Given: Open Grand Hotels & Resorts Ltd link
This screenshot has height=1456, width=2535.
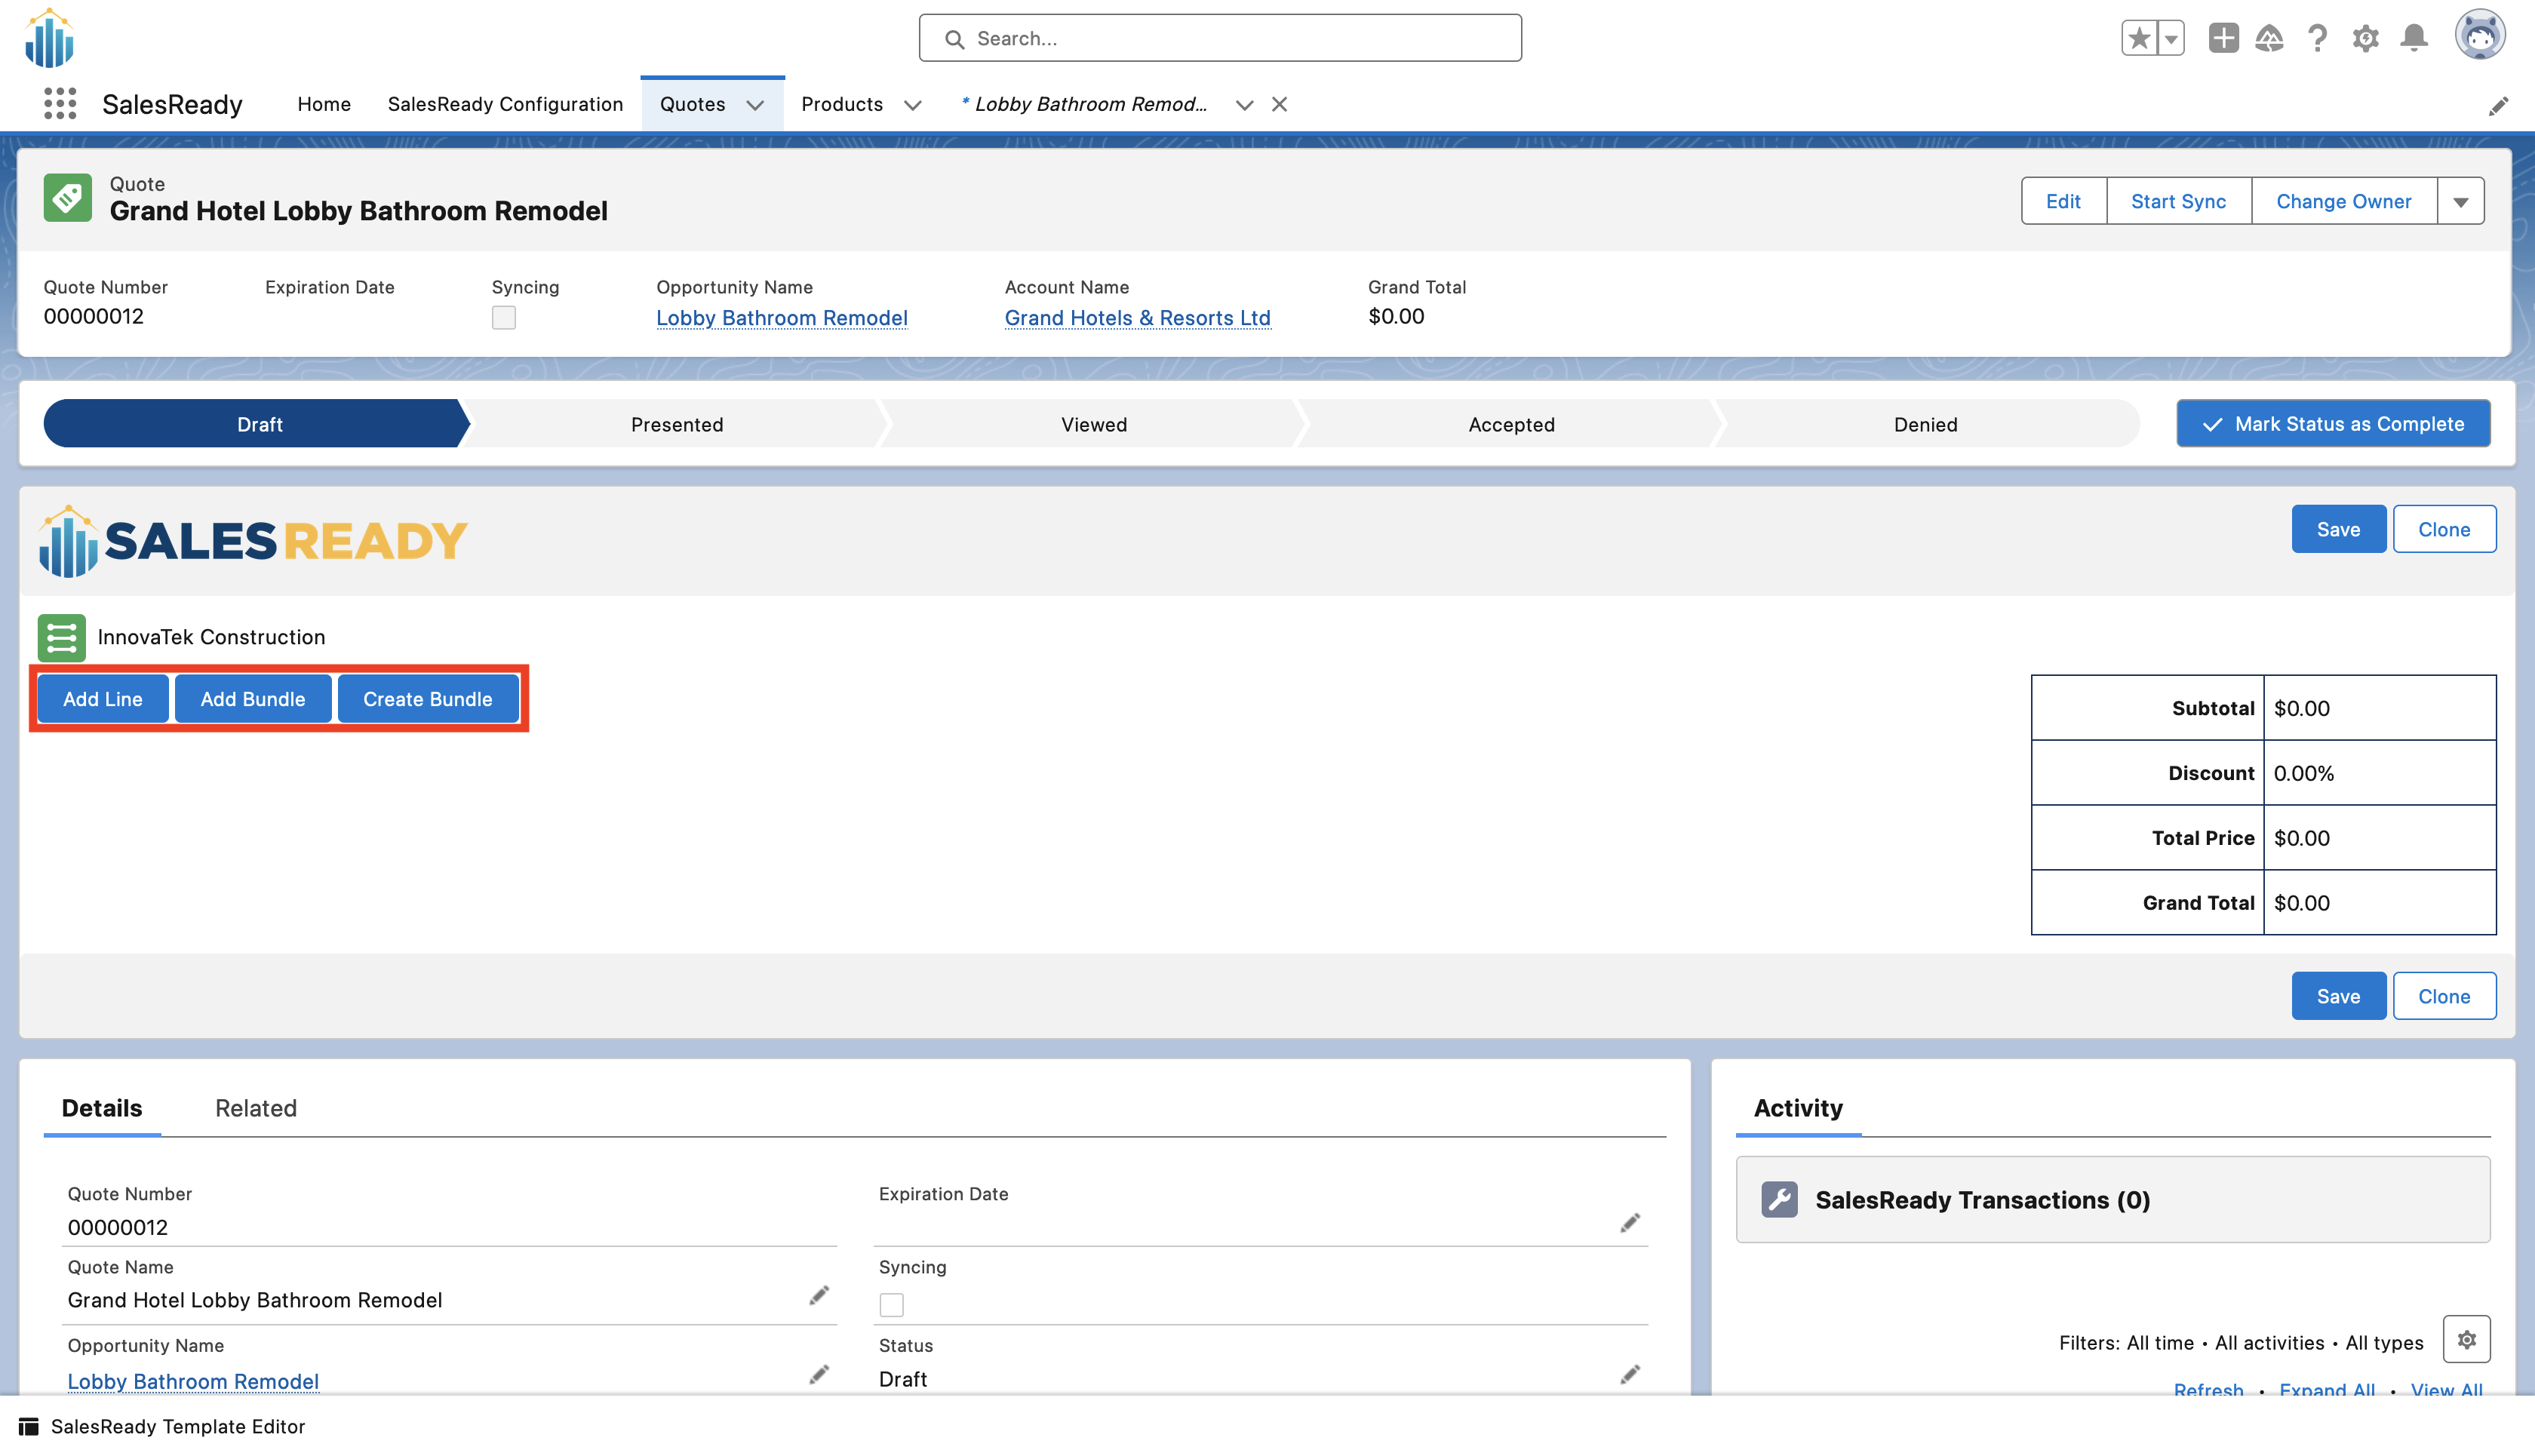Looking at the screenshot, I should 1137,318.
